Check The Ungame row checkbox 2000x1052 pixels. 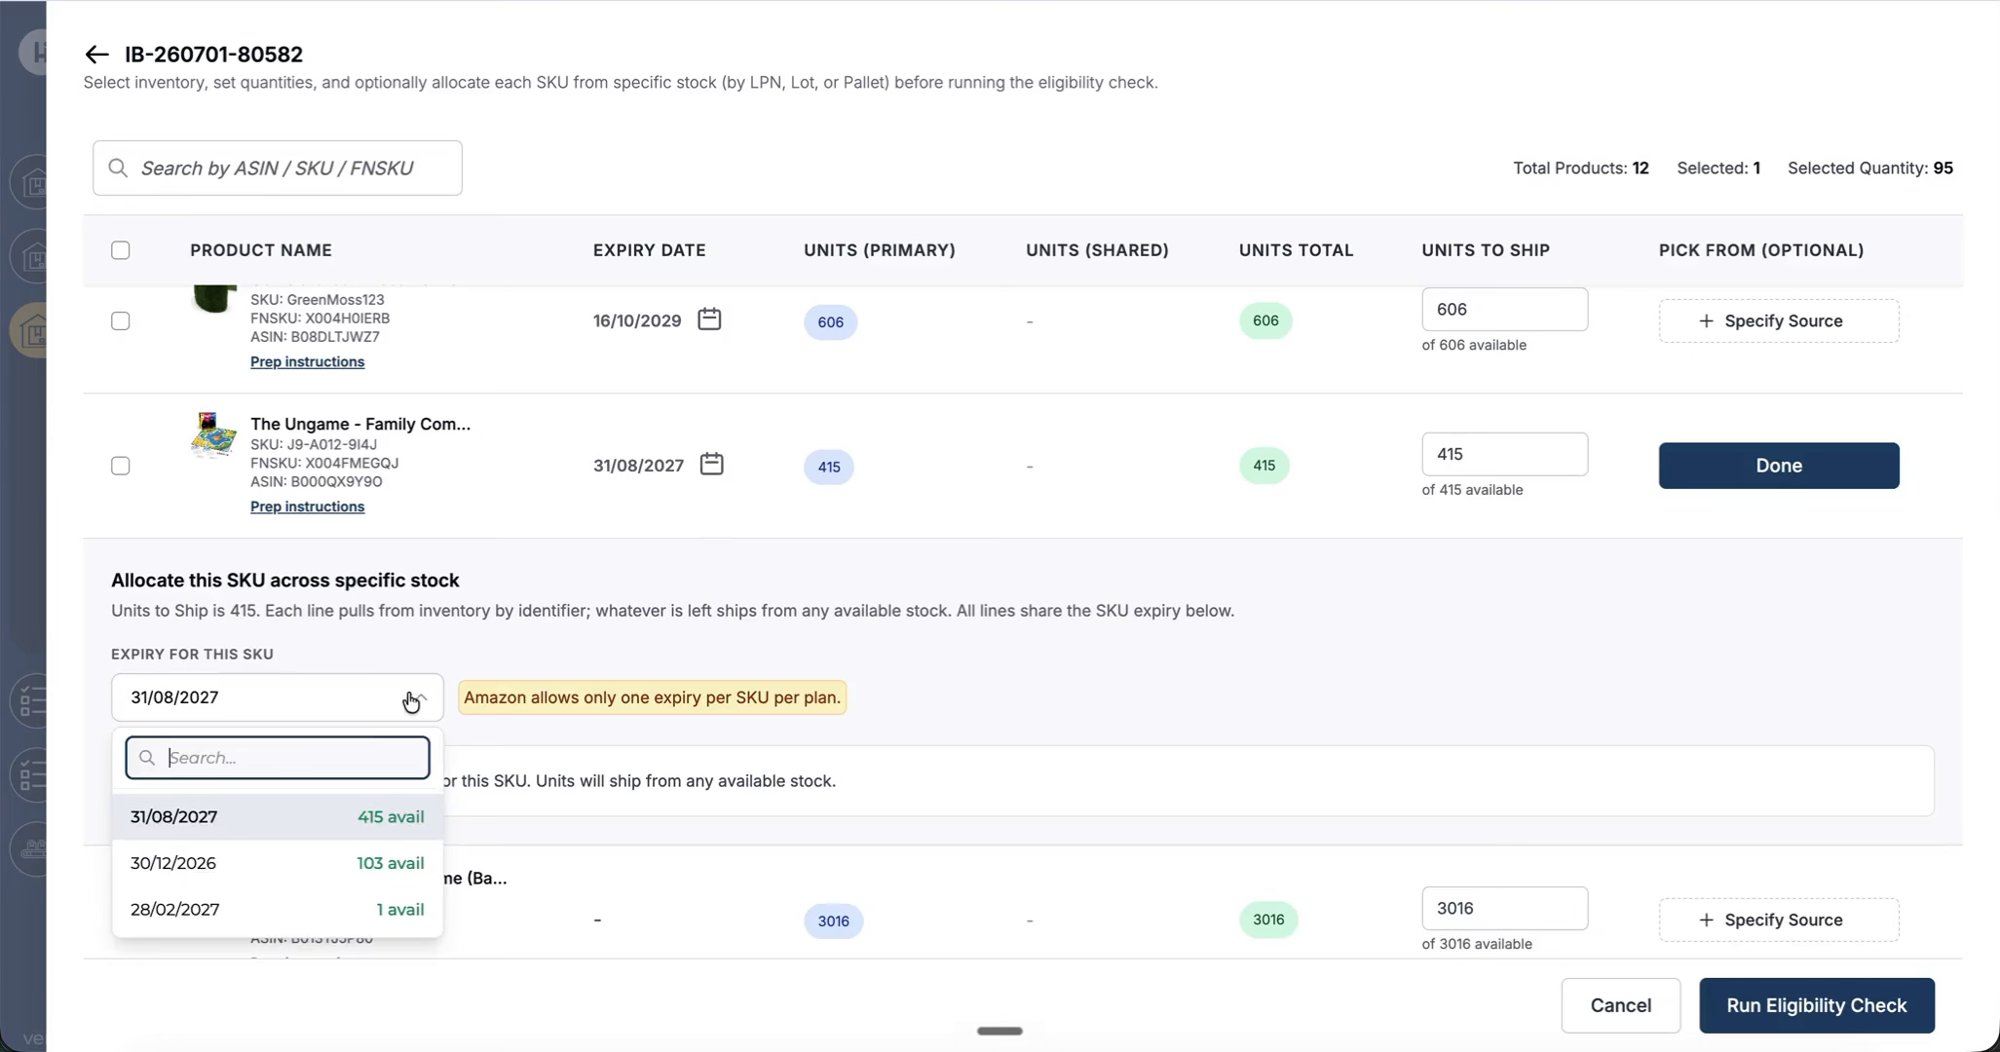point(121,466)
